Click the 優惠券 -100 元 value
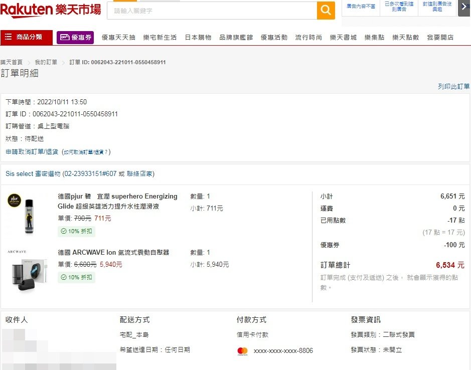Image resolution: width=471 pixels, height=370 pixels. pyautogui.click(x=454, y=245)
